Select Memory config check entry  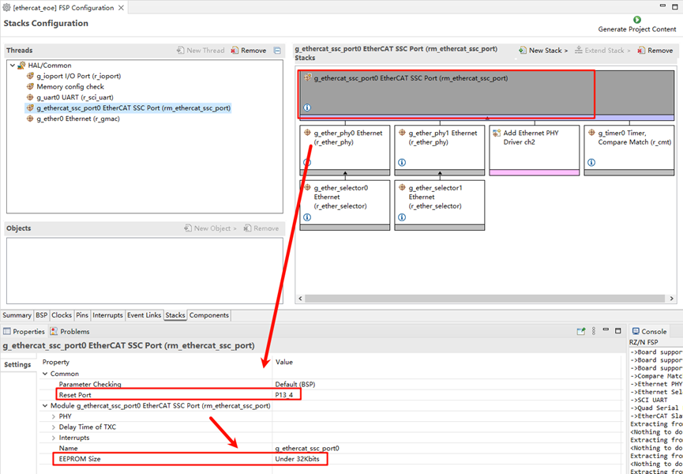tap(69, 87)
